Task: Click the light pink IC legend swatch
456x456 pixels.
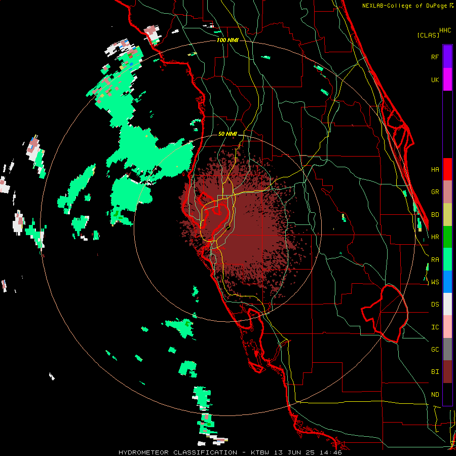Action: coord(447,327)
